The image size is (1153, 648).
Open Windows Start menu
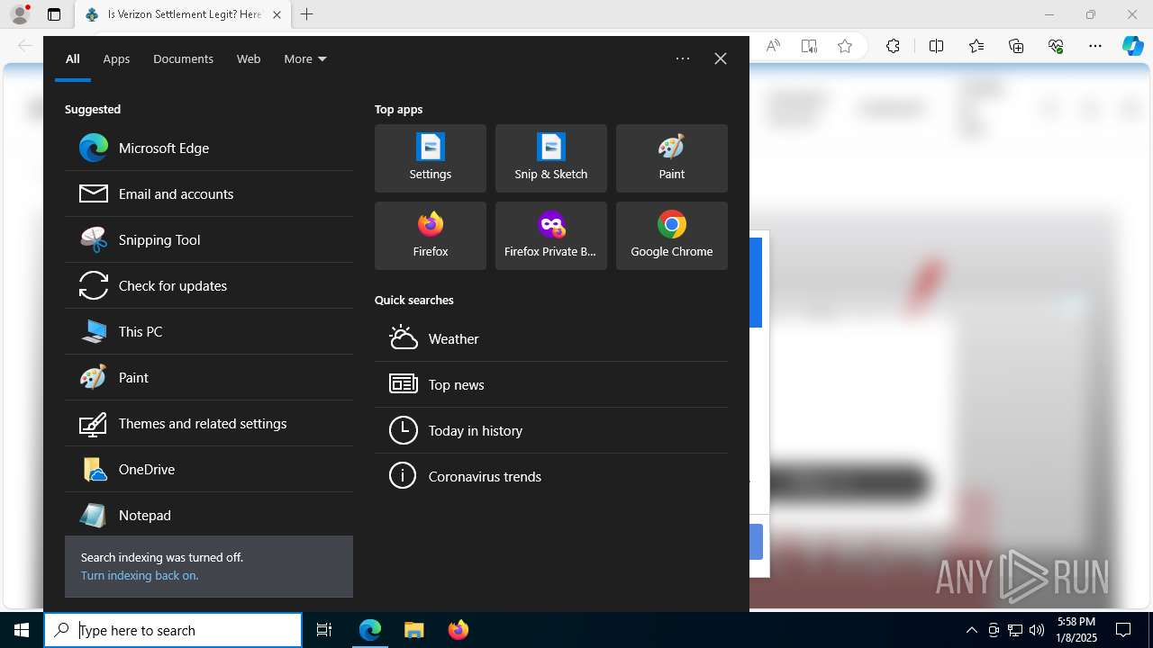[22, 630]
